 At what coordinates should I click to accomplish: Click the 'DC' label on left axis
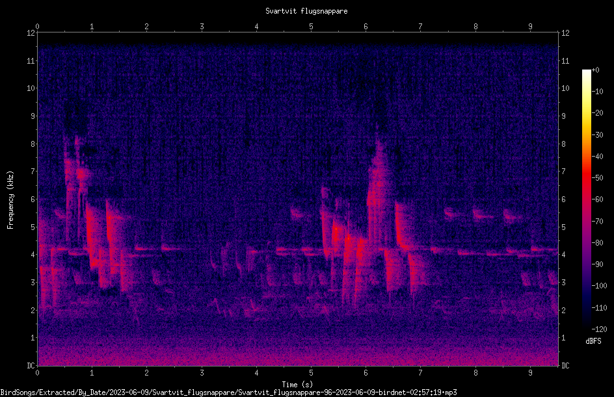[31, 366]
